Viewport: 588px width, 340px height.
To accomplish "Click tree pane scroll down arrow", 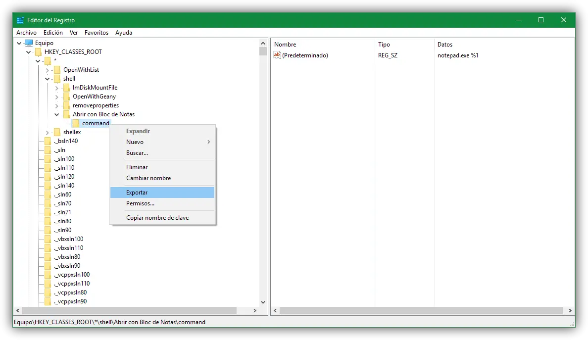I will pyautogui.click(x=263, y=302).
